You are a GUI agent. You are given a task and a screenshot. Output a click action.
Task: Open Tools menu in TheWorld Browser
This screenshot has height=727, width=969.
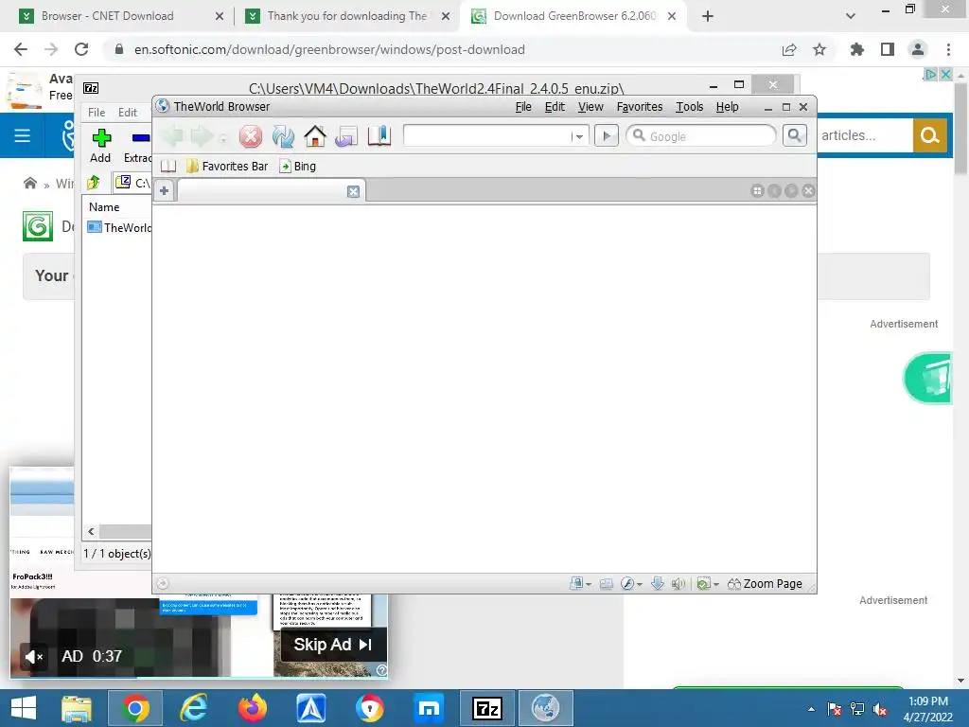pyautogui.click(x=689, y=107)
